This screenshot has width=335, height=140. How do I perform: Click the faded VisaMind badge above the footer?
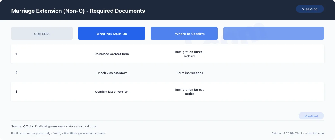[x=311, y=116]
